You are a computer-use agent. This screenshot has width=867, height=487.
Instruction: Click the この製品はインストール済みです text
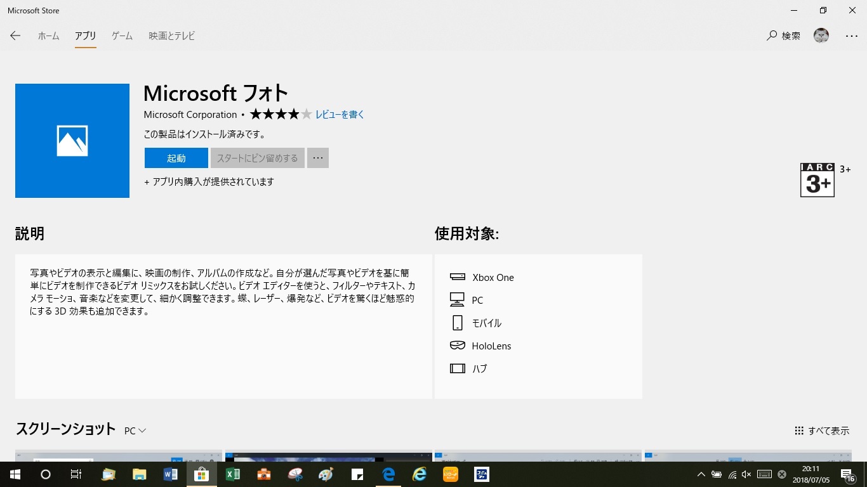click(x=204, y=134)
